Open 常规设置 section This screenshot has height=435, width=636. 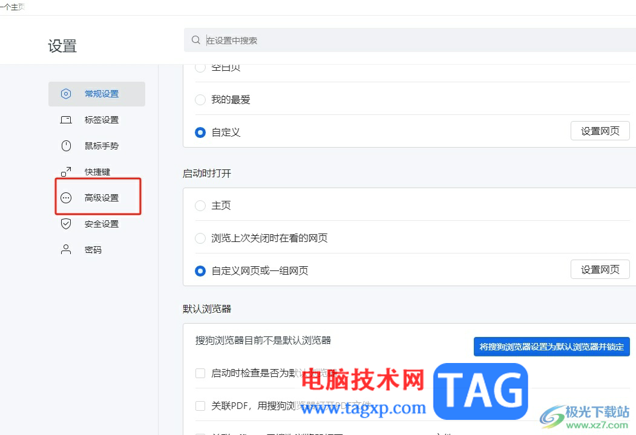point(97,94)
